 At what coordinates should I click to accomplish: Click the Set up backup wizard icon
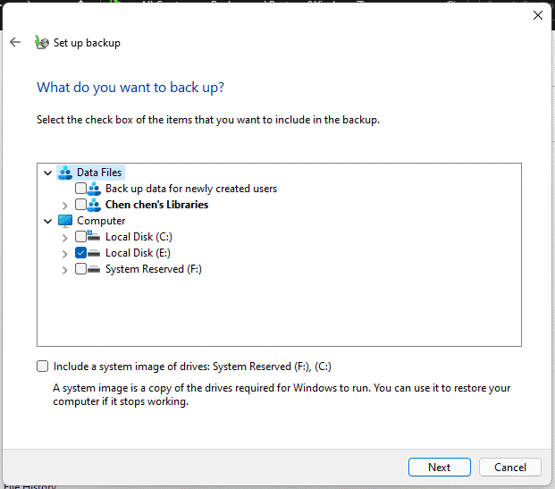point(40,42)
